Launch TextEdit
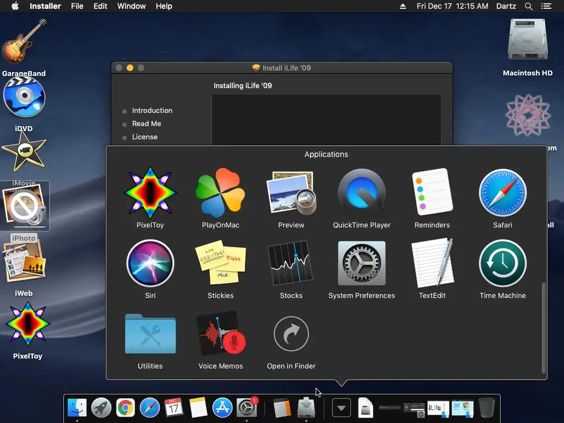This screenshot has width=564, height=423. coord(432,263)
